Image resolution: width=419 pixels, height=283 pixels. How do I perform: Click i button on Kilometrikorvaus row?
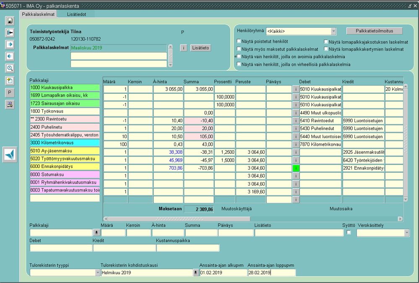point(296,144)
